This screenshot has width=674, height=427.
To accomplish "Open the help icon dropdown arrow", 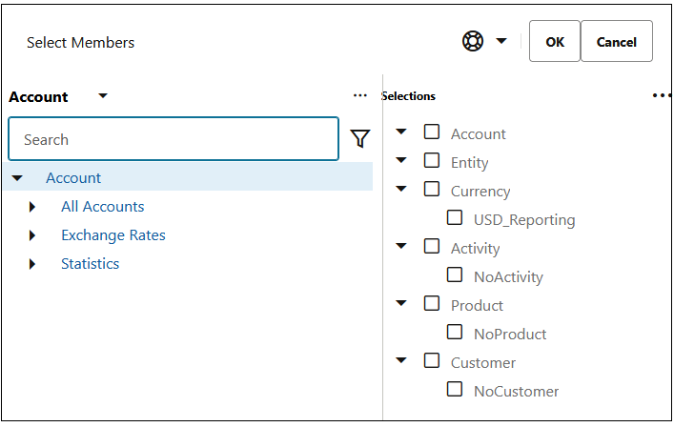I will (501, 41).
